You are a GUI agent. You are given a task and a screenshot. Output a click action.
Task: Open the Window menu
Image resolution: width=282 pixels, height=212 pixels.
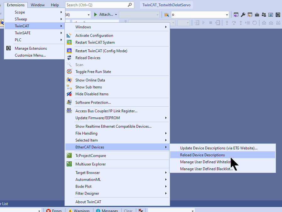click(38, 5)
